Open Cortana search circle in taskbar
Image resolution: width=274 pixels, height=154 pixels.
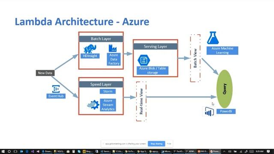pyautogui.click(x=9, y=151)
